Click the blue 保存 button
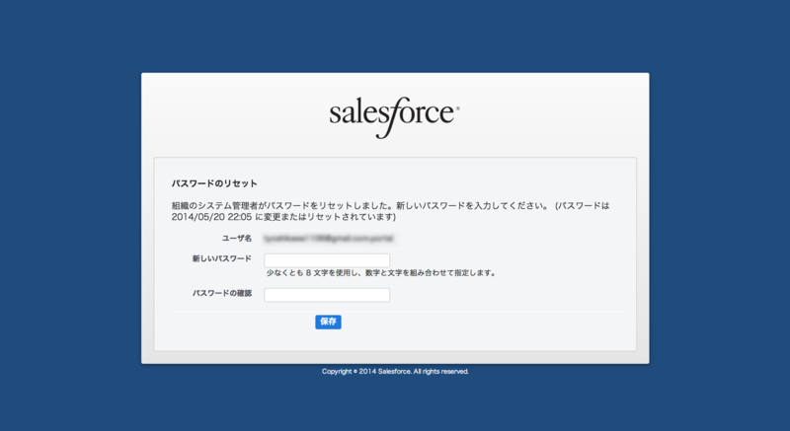Screen dimensions: 790x431 coord(328,322)
